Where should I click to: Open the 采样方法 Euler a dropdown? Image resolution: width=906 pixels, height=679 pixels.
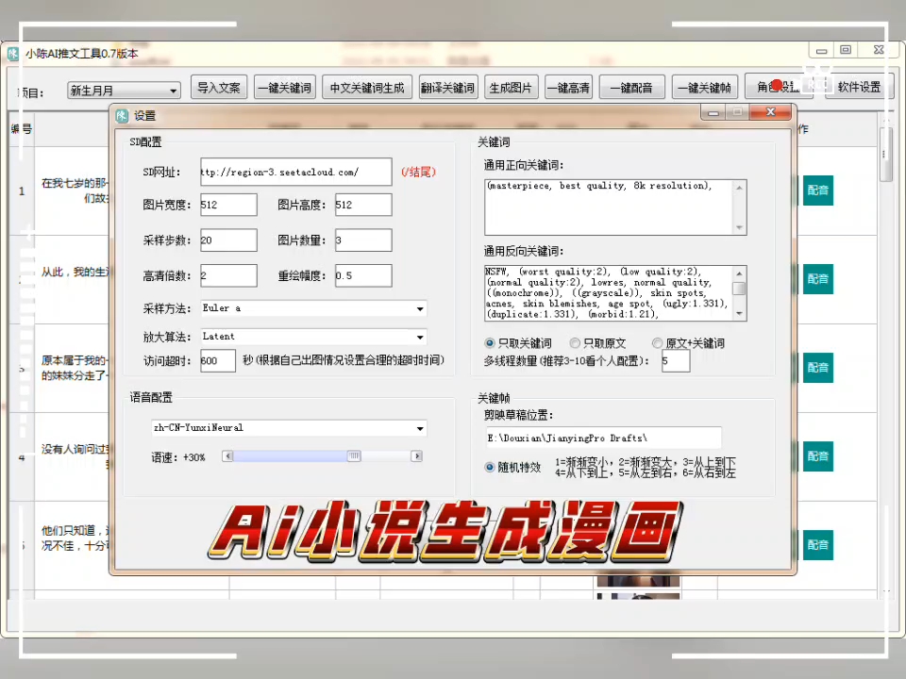click(419, 308)
